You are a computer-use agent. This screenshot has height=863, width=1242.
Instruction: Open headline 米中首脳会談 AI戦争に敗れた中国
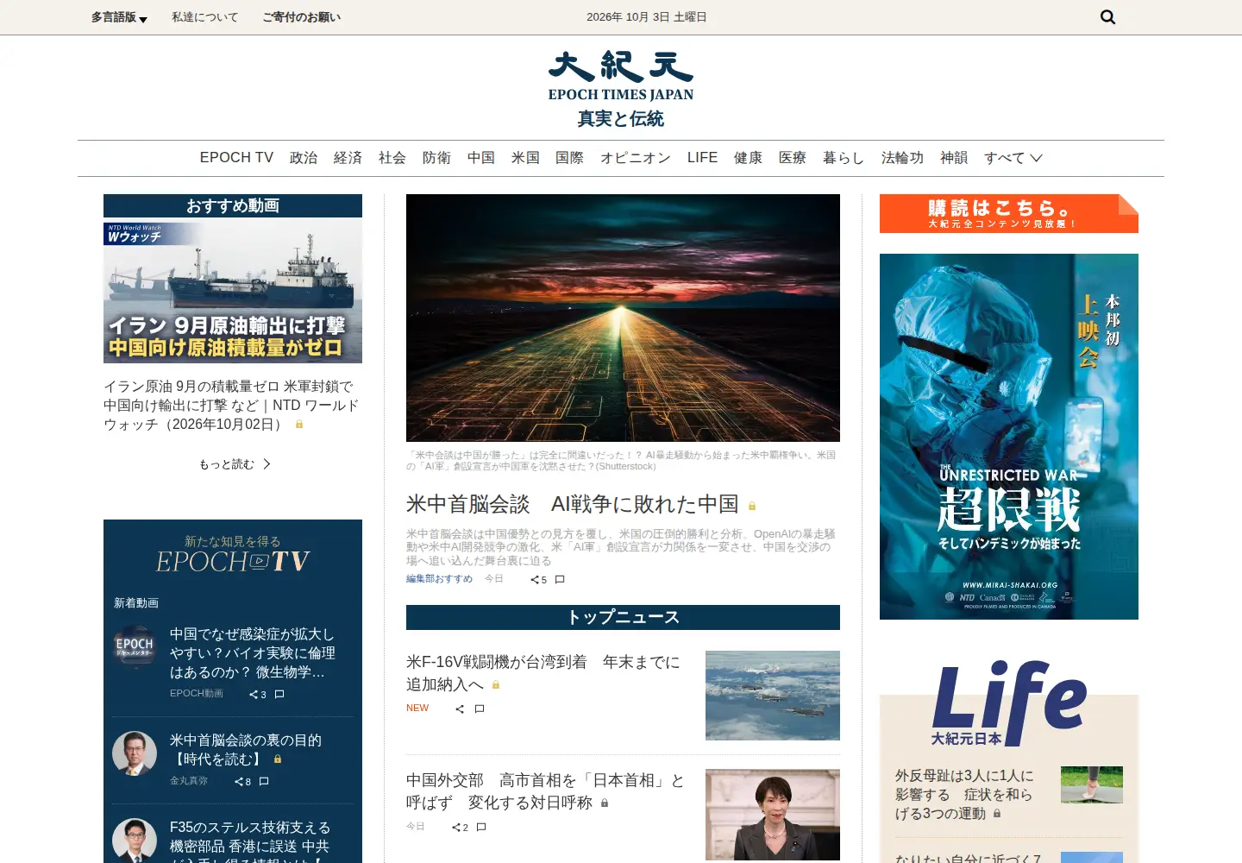point(573,504)
